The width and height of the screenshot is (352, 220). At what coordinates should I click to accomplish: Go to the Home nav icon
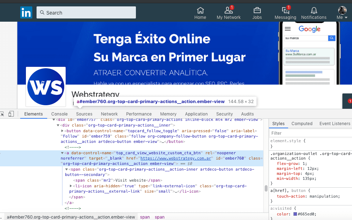tap(200, 13)
